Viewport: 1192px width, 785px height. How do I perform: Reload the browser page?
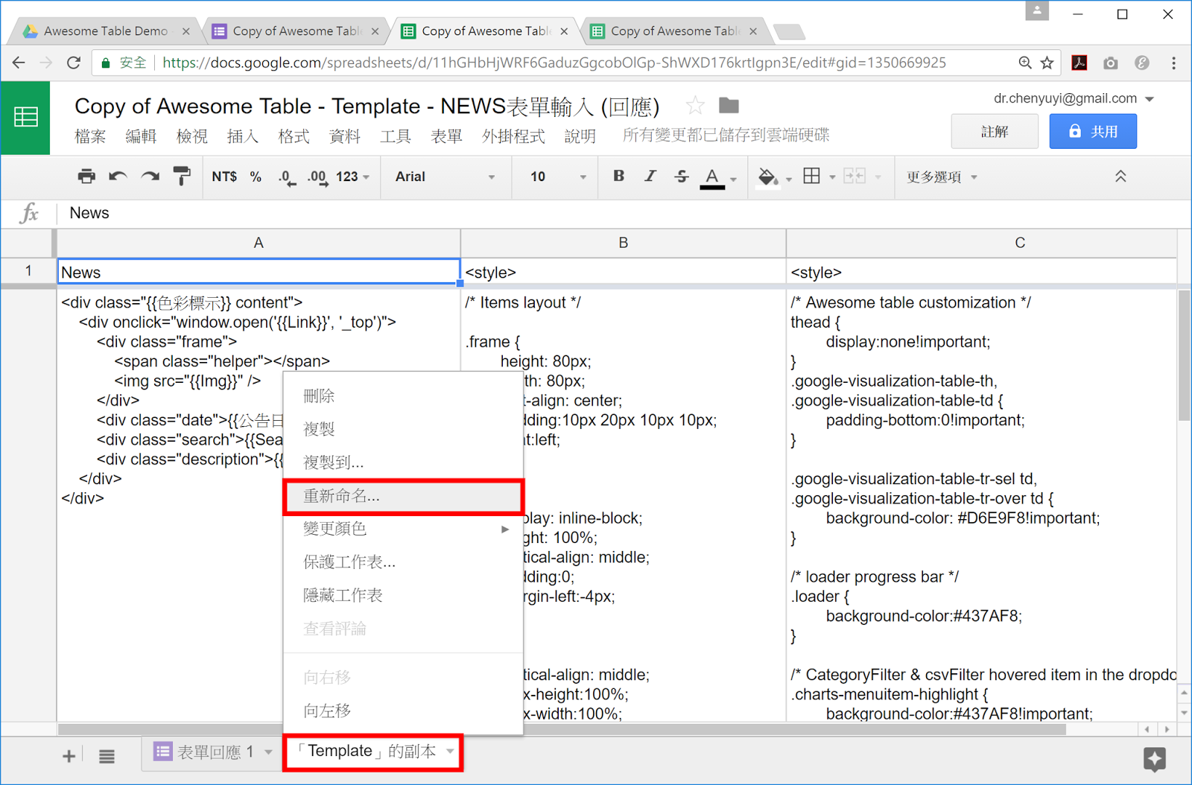coord(74,63)
